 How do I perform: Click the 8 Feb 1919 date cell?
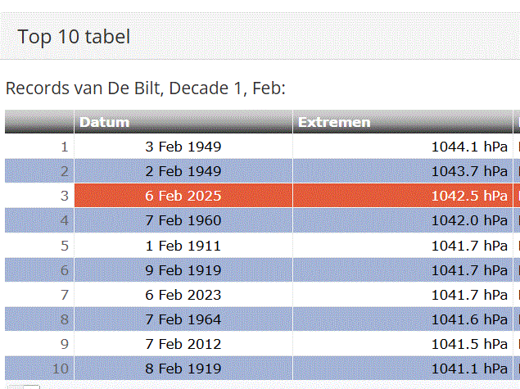183,369
